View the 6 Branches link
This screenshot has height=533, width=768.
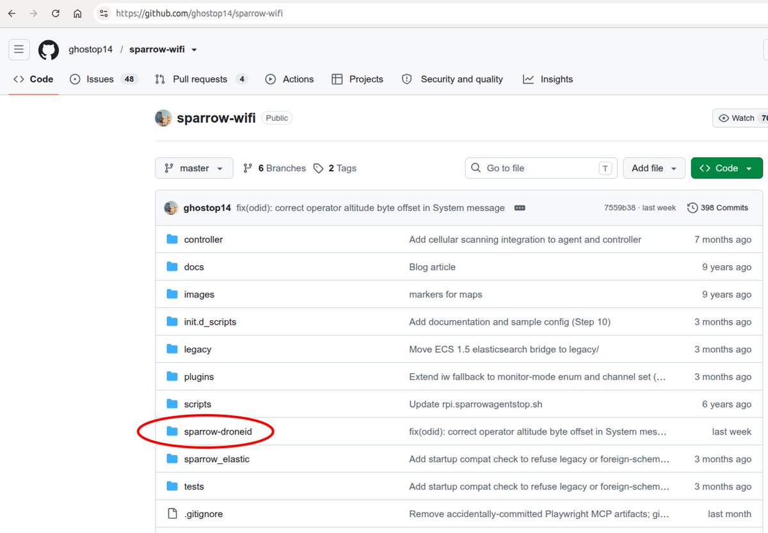click(x=275, y=168)
